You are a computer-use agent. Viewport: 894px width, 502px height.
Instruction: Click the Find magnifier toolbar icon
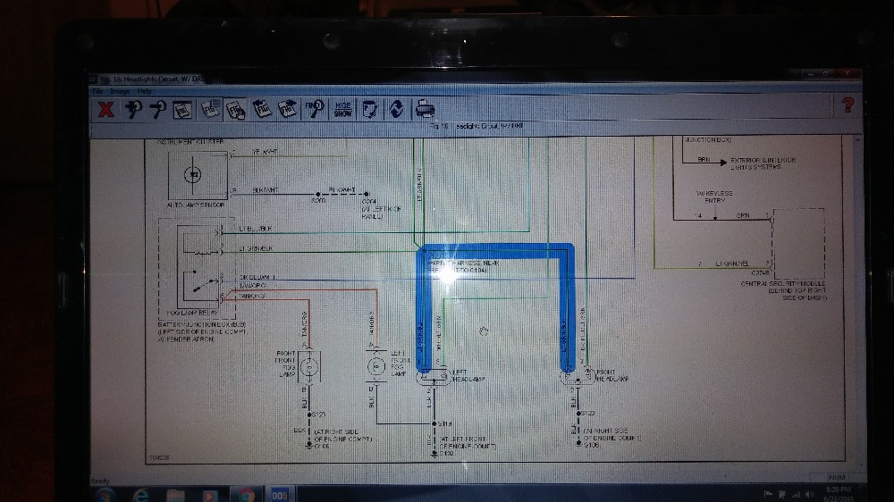point(315,109)
